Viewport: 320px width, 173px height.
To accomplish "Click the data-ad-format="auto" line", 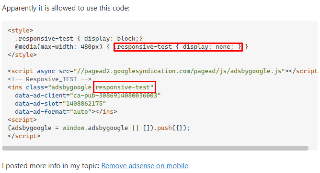I will coord(66,112).
